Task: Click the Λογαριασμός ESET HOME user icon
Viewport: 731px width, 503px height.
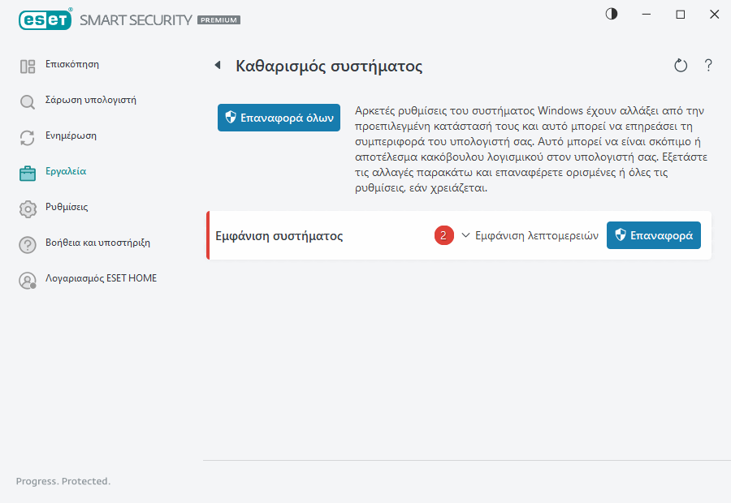Action: pos(28,281)
